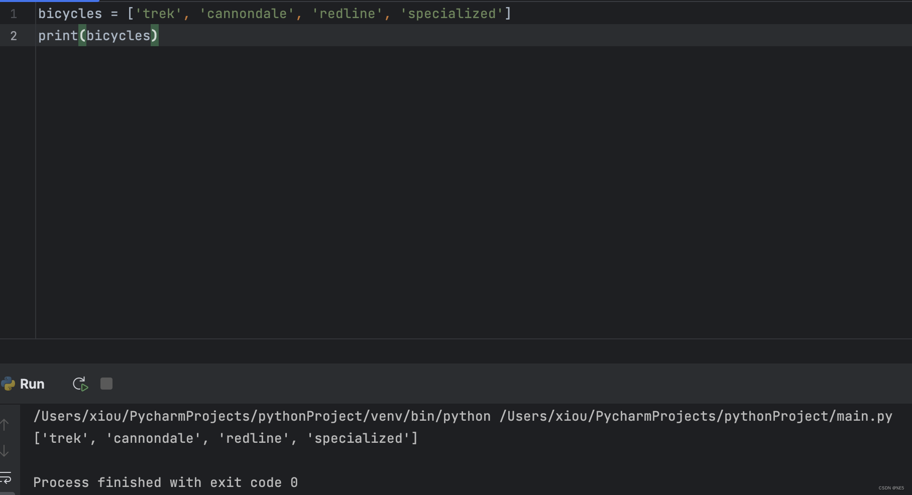Click the Rerun icon in Run panel
Viewport: 912px width, 495px height.
tap(80, 384)
